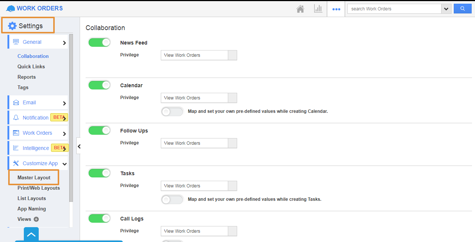
Task: Open the List Layouts link
Action: [32, 198]
